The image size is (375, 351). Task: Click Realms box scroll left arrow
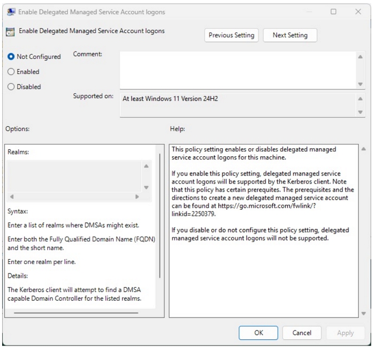click(x=11, y=197)
